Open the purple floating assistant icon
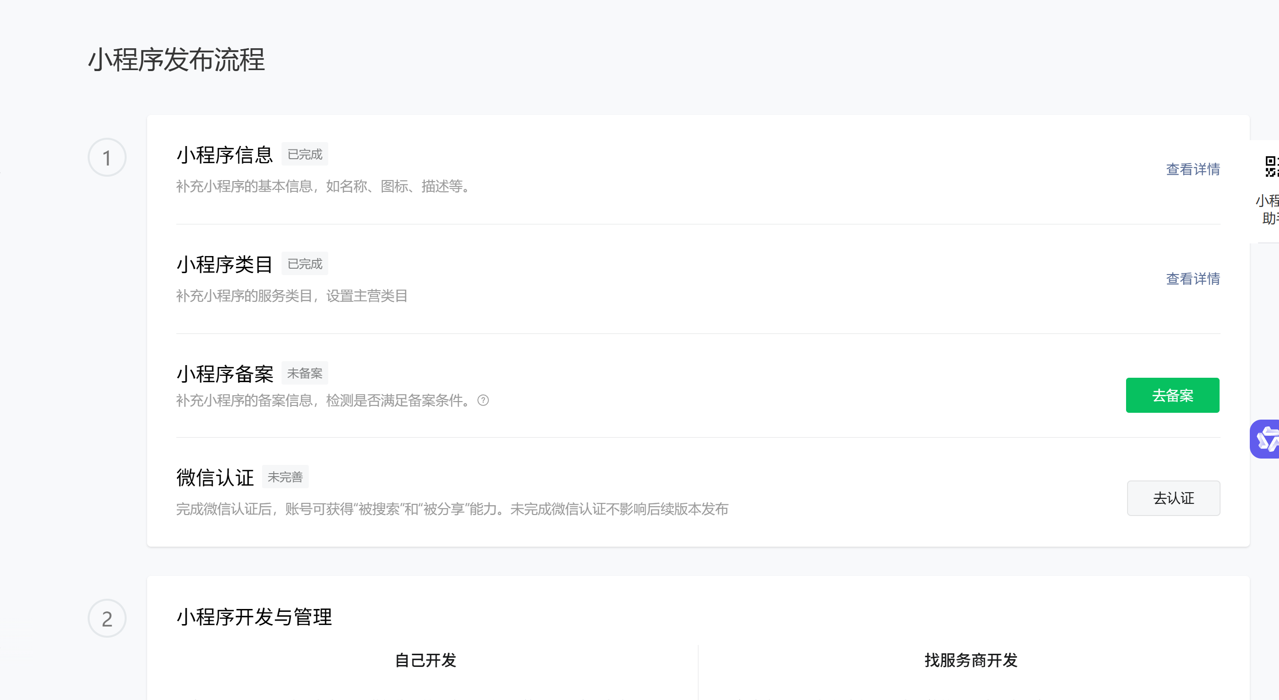This screenshot has width=1279, height=700. (1265, 439)
